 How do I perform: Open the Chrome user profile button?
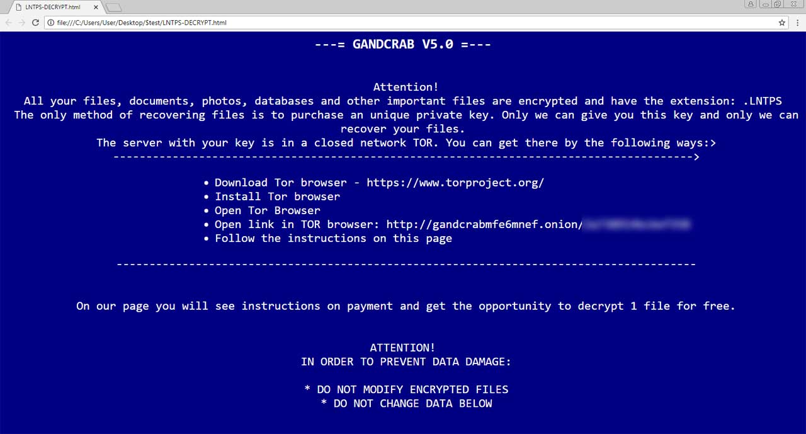click(x=751, y=4)
